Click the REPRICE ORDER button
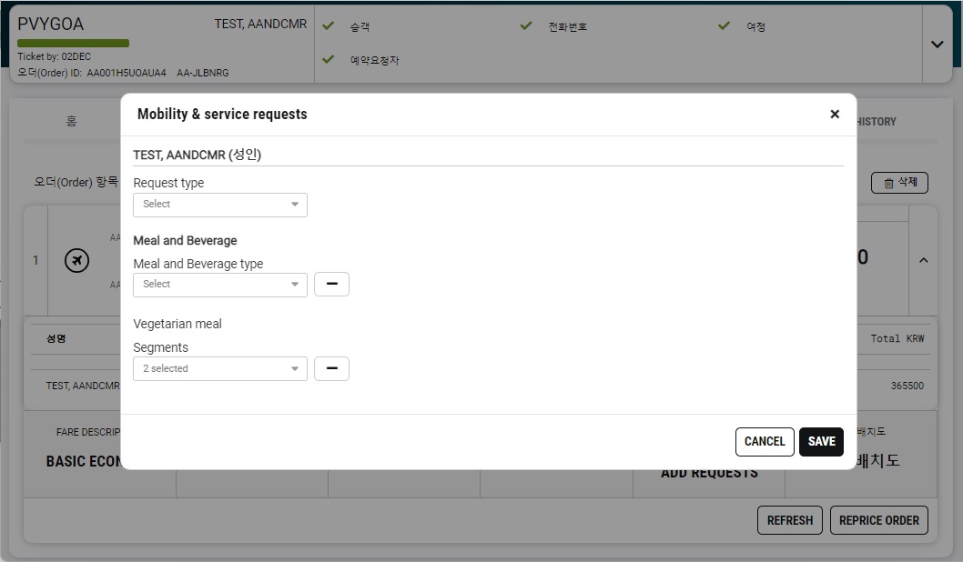 (x=879, y=520)
